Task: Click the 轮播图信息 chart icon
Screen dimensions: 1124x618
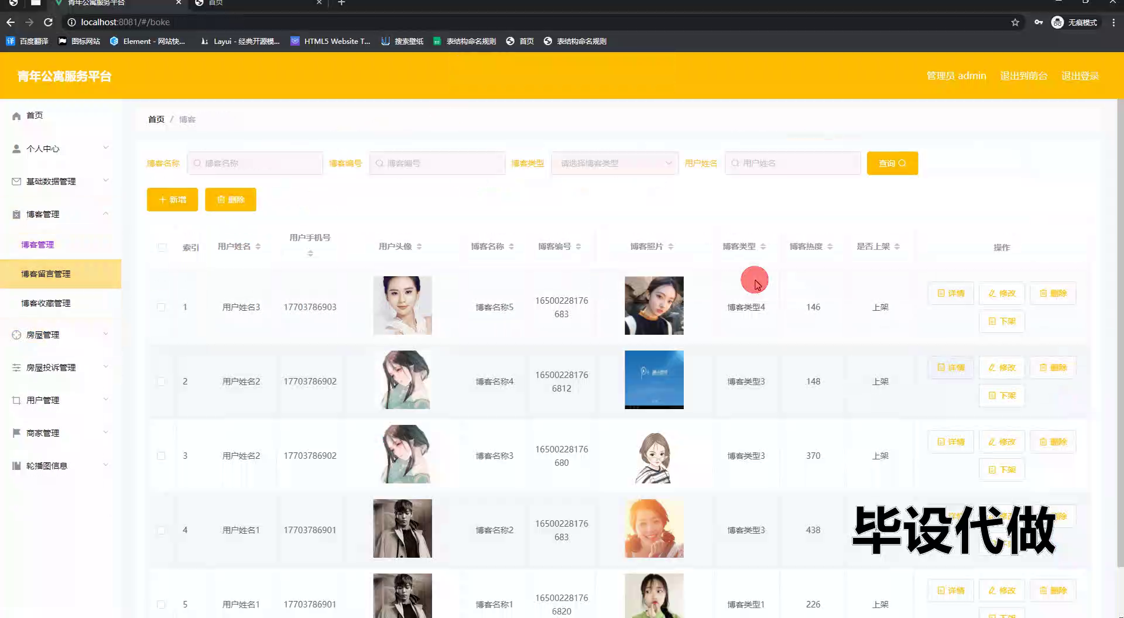Action: [16, 466]
